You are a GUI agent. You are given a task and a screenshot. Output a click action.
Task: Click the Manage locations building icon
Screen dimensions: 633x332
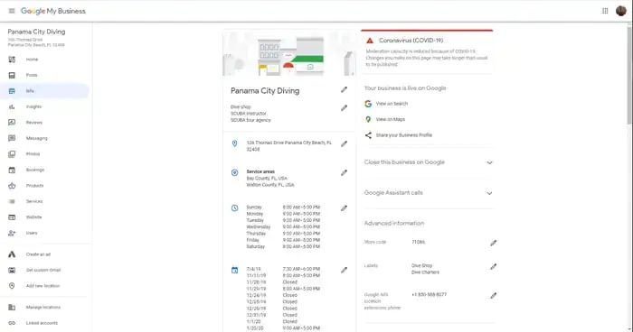12,307
